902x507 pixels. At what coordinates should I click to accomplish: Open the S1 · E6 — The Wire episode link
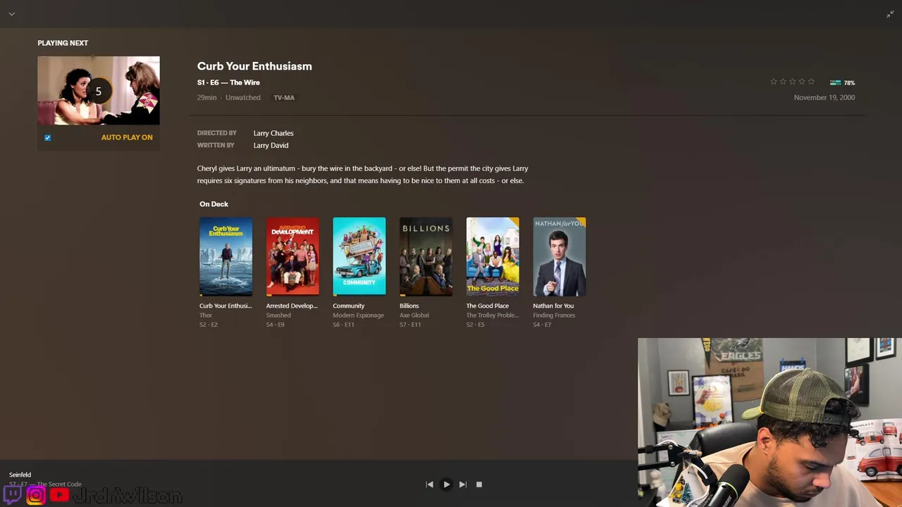pos(228,82)
